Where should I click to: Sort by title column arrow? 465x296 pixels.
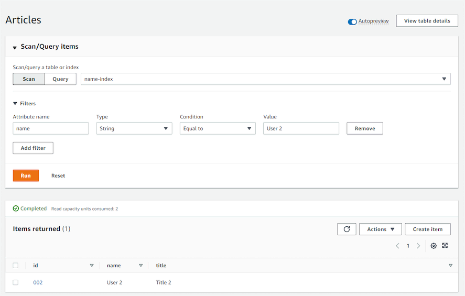(x=450, y=266)
